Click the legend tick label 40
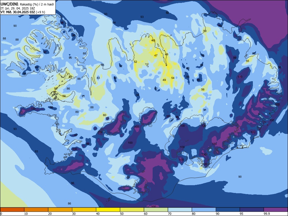 98,214
